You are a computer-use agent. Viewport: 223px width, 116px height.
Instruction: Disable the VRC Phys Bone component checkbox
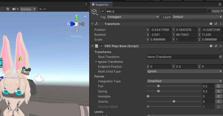(x=101, y=46)
